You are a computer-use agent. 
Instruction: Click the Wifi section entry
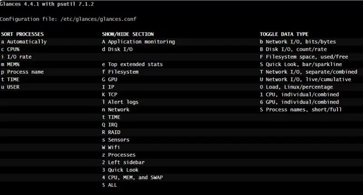click(114, 147)
